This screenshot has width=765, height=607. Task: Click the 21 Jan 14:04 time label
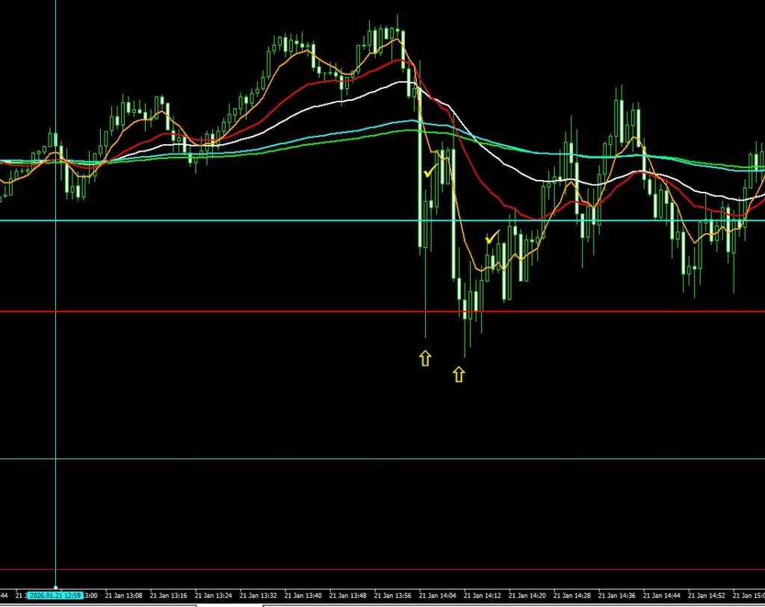point(438,596)
